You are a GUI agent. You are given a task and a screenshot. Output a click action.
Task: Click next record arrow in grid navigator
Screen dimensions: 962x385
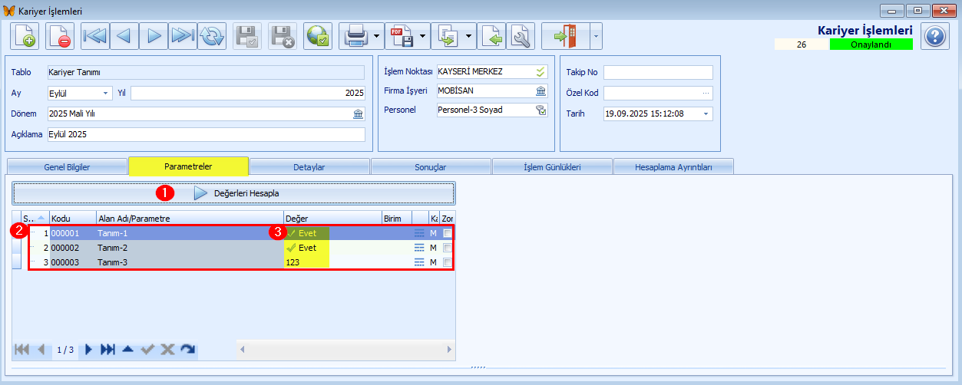click(x=88, y=350)
